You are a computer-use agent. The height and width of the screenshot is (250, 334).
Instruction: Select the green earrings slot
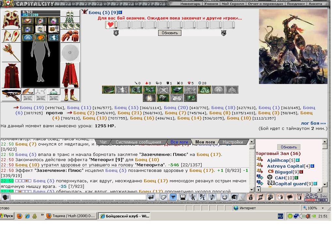tap(70, 13)
